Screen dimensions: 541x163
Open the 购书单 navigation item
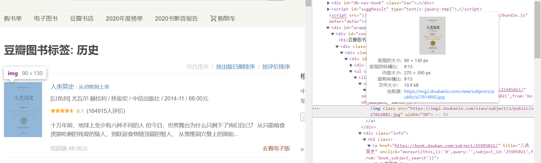[13, 19]
